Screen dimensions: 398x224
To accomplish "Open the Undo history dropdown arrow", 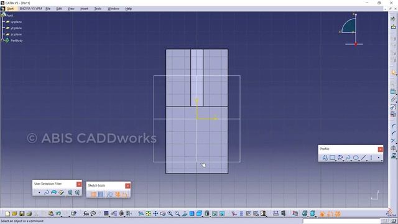I will 62,216.
